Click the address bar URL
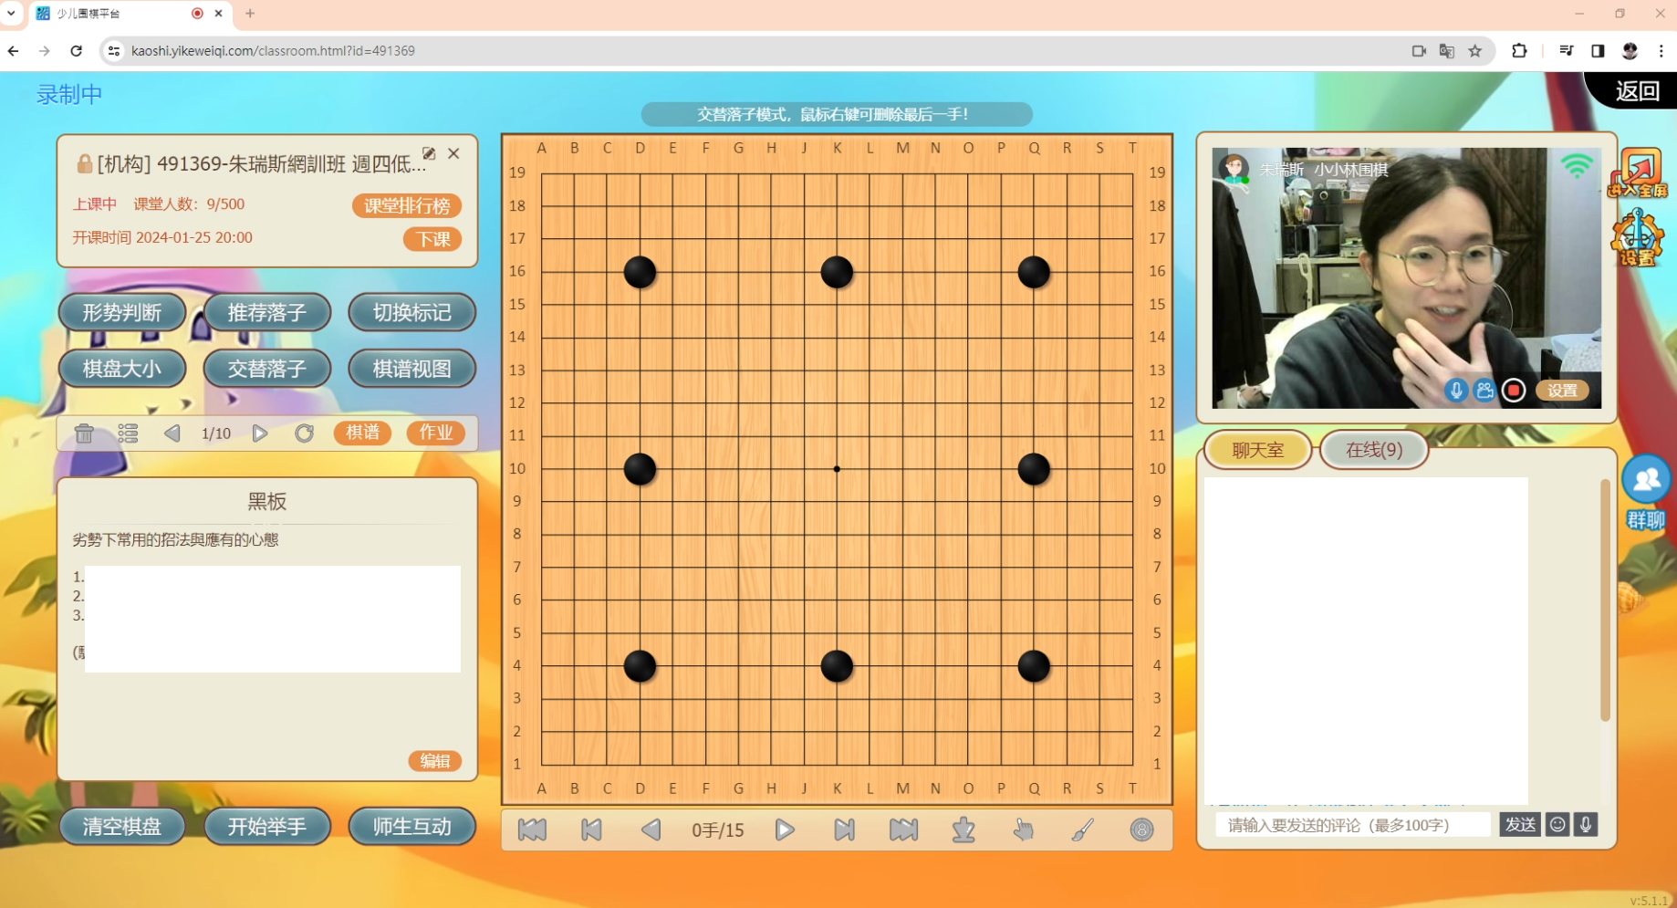 click(x=273, y=51)
